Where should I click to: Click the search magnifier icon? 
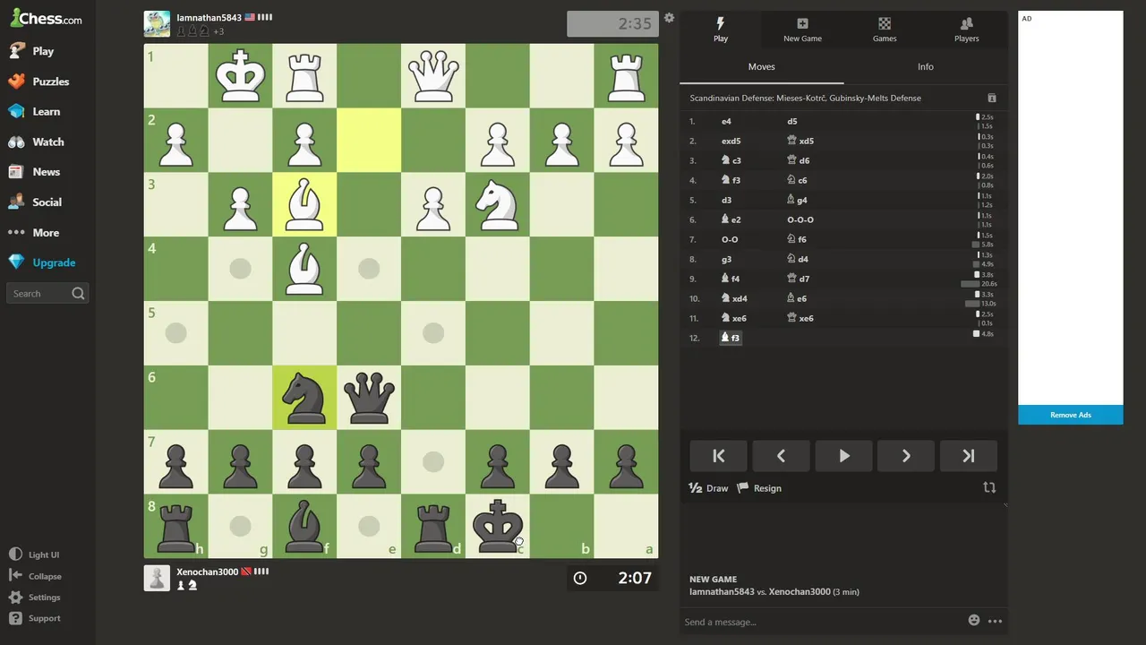78,293
